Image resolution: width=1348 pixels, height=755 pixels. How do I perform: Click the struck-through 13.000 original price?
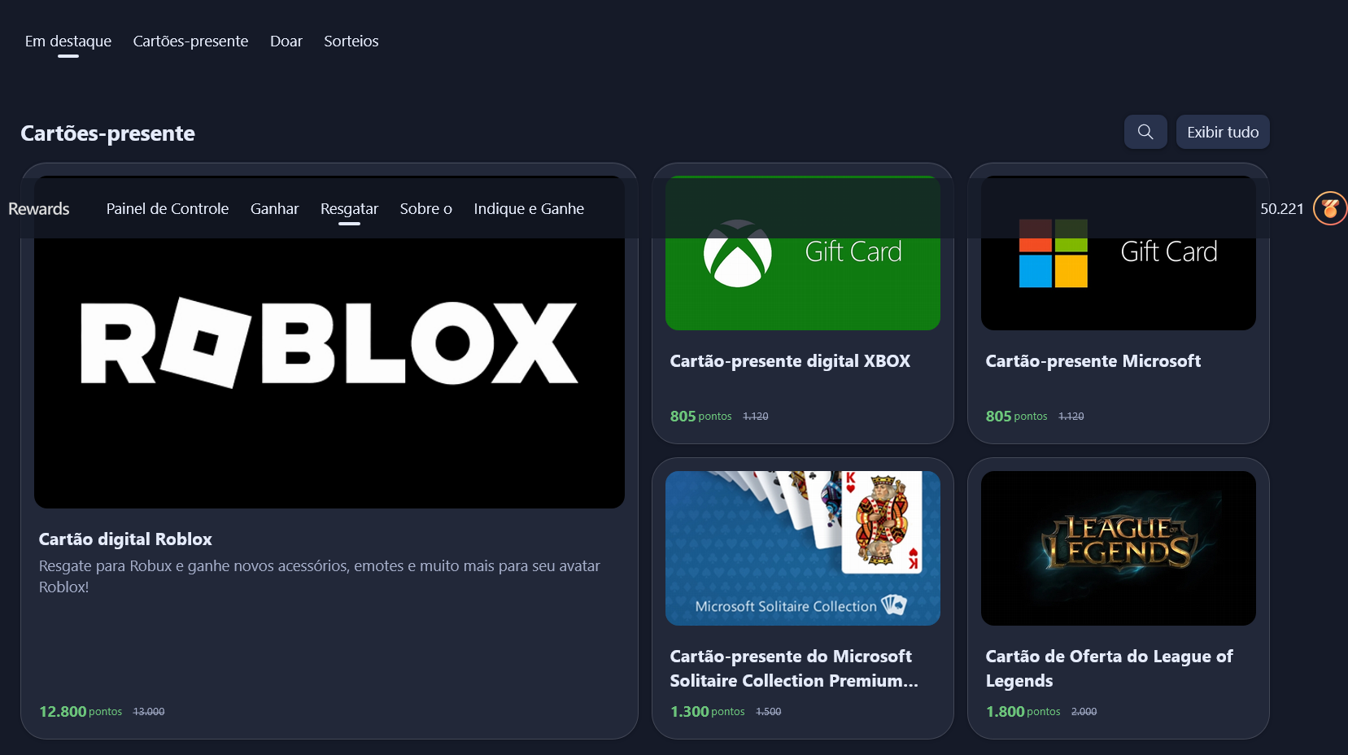click(x=149, y=712)
